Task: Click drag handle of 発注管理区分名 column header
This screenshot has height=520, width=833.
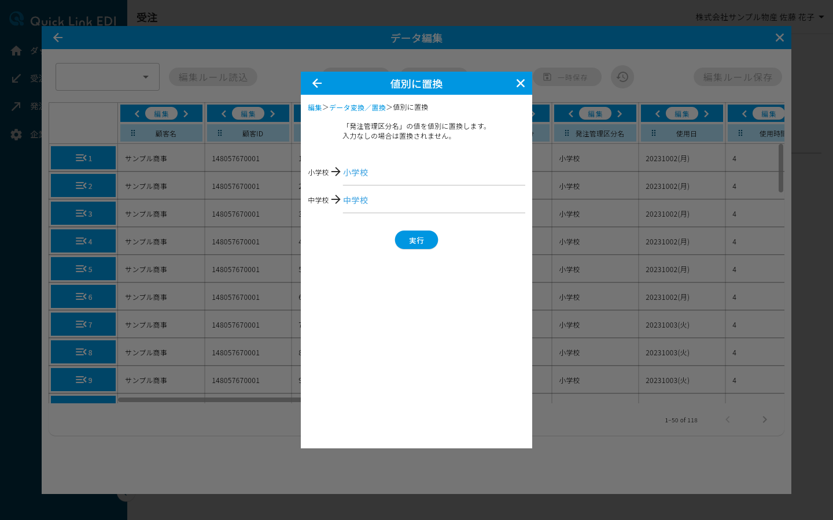Action: [567, 133]
